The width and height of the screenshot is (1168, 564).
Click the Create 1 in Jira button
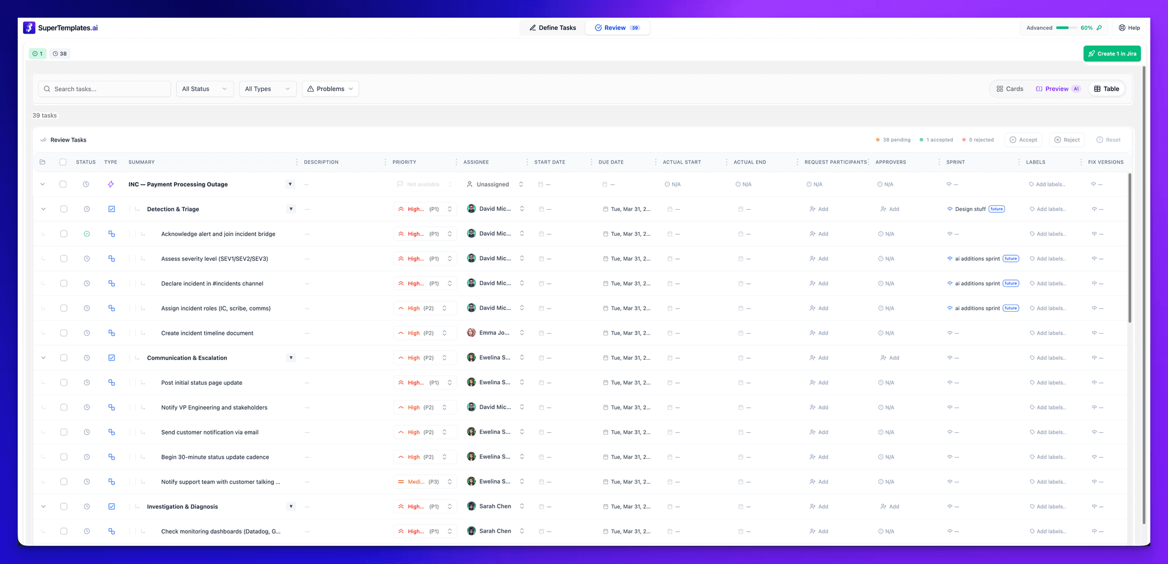point(1112,53)
